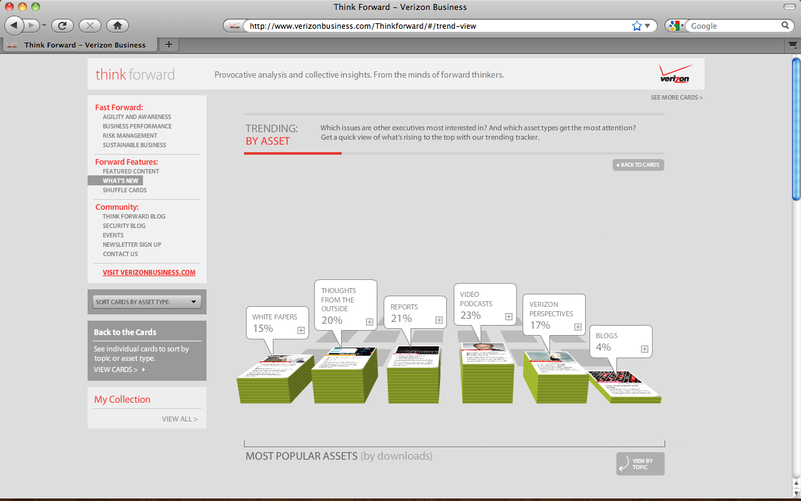This screenshot has height=501, width=801.
Task: Open Featured Content in the sidebar
Action: (x=131, y=172)
